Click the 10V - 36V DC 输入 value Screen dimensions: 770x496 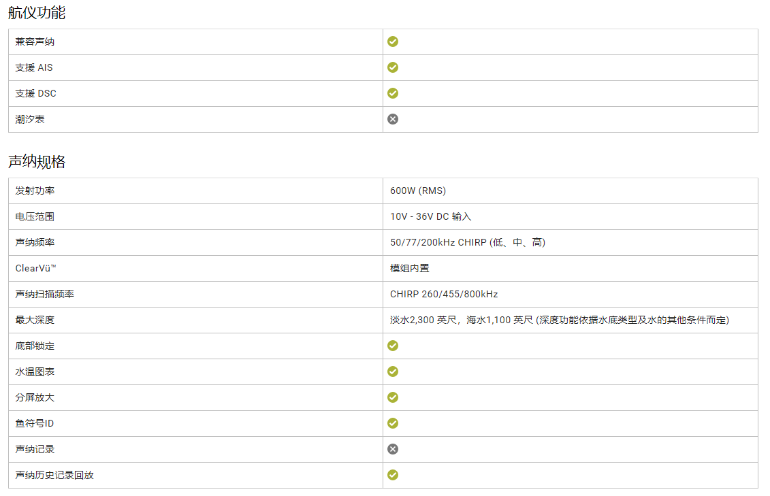click(x=430, y=216)
